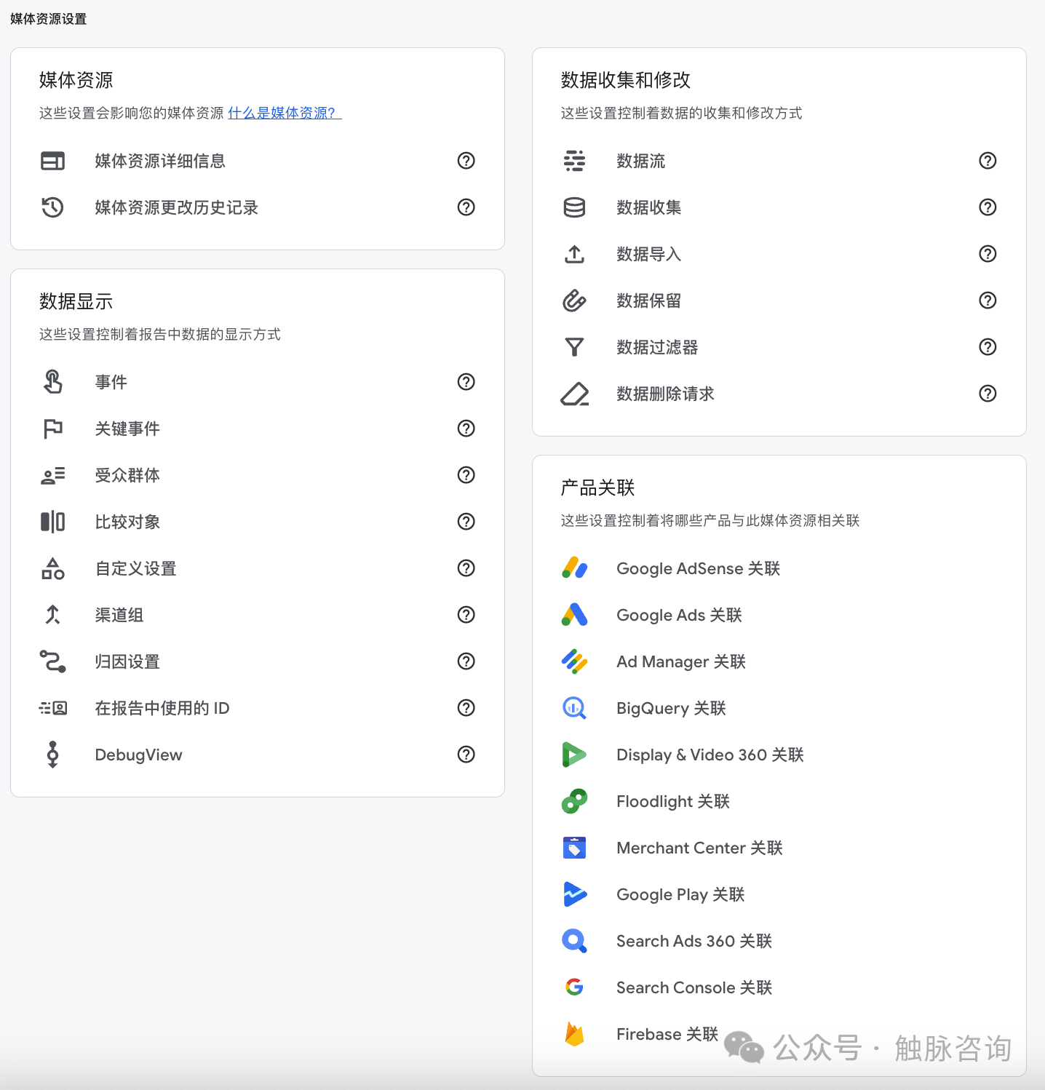Image resolution: width=1045 pixels, height=1090 pixels.
Task: Click the 数据流 data streams icon
Action: click(574, 161)
